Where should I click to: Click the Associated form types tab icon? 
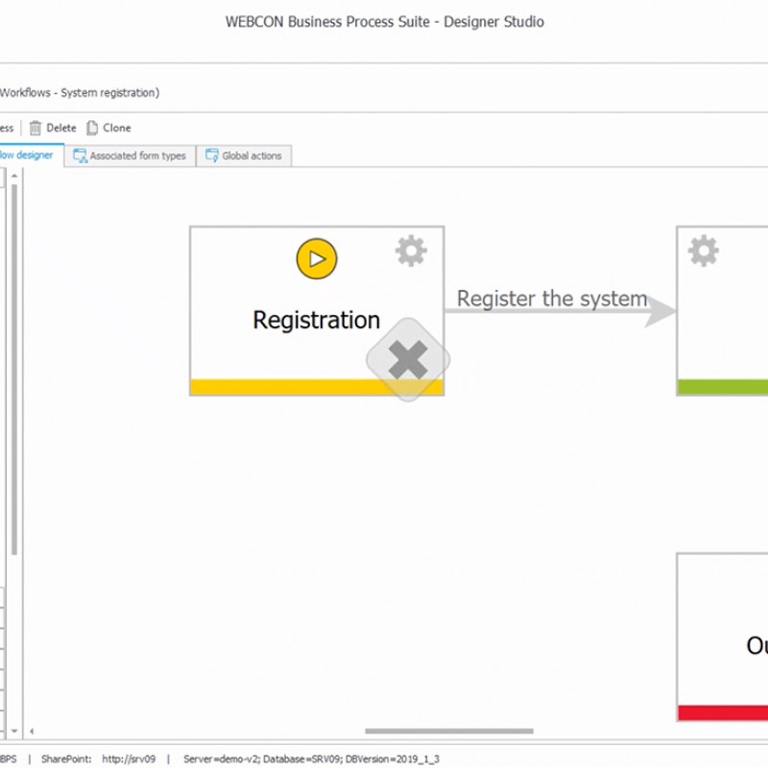tap(81, 156)
